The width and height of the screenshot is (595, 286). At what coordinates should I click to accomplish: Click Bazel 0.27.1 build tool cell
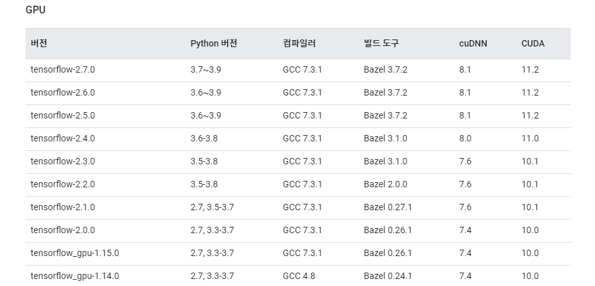388,207
